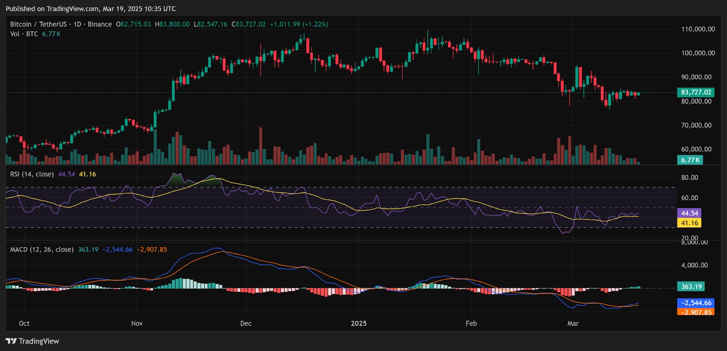This screenshot has width=727, height=351.
Task: Click the purple 44.54 RSI axis tag
Action: 689,213
